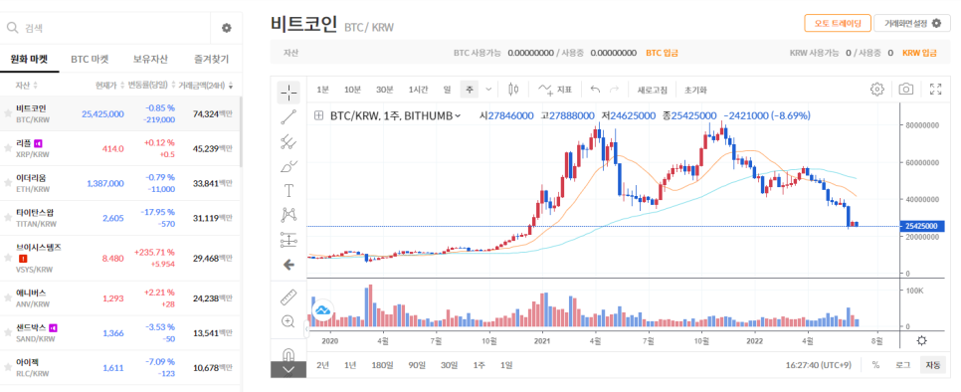
Task: Sort asset list by 현재가 column
Action: pyautogui.click(x=109, y=86)
